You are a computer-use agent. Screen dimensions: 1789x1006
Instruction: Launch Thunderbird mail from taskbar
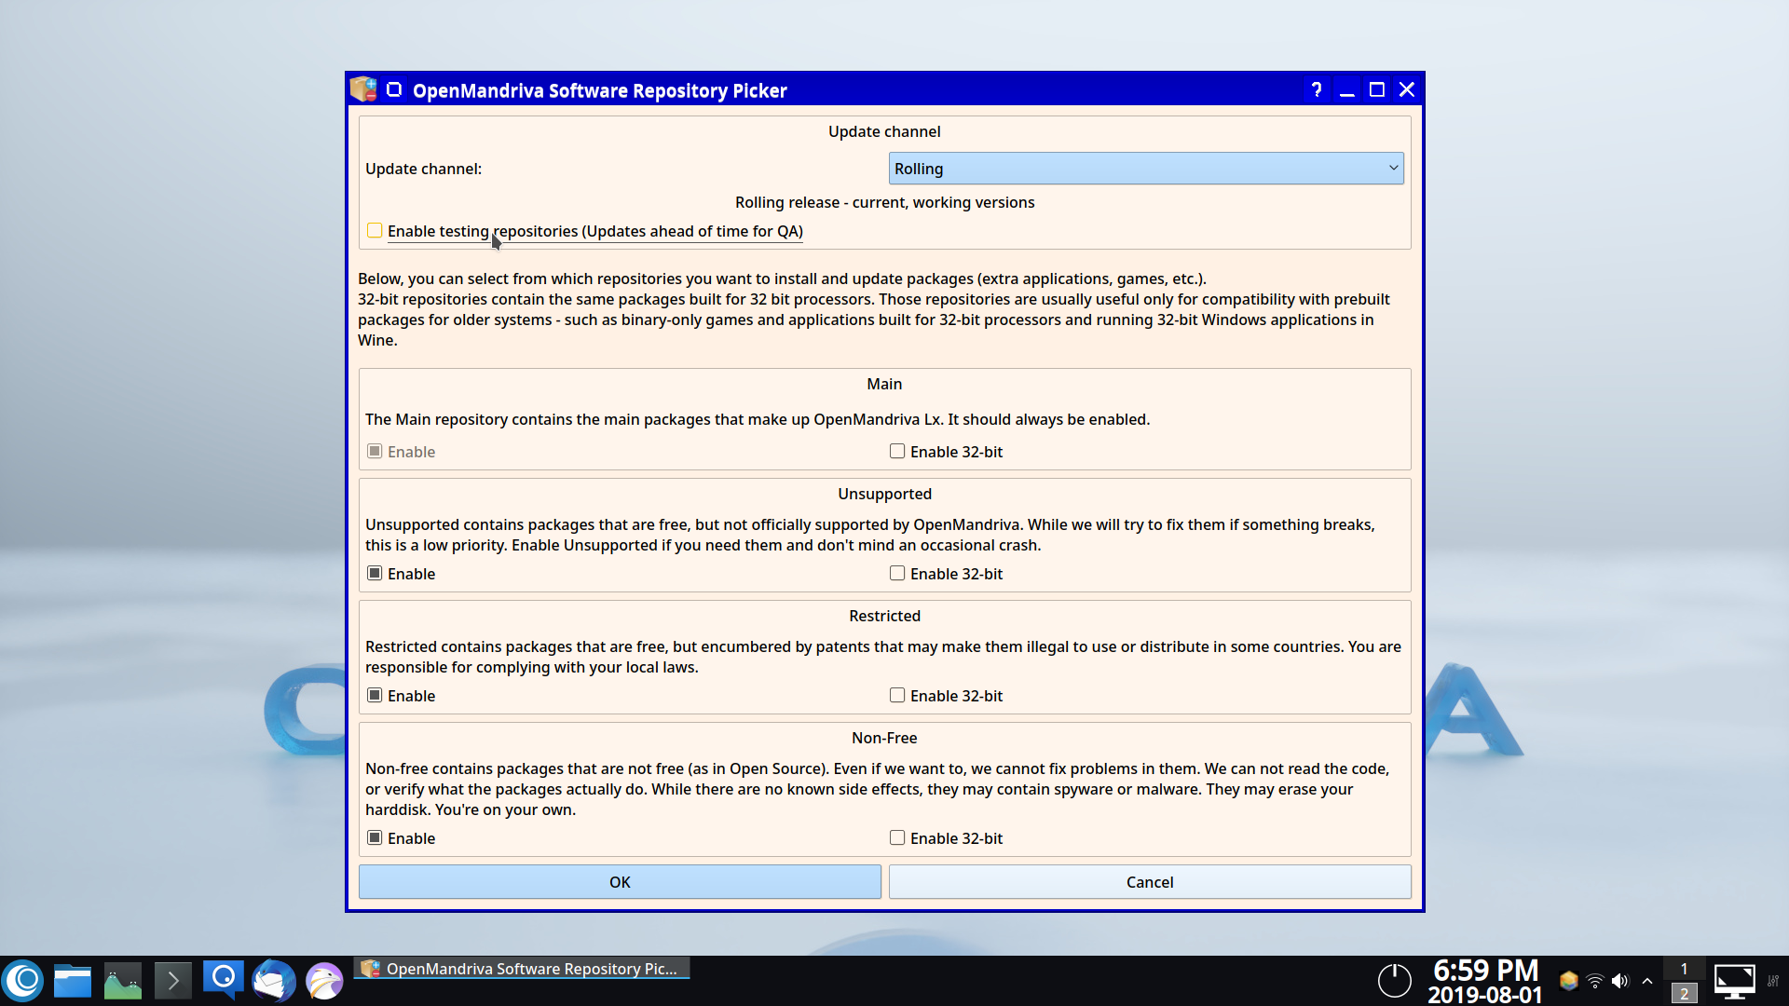(274, 981)
